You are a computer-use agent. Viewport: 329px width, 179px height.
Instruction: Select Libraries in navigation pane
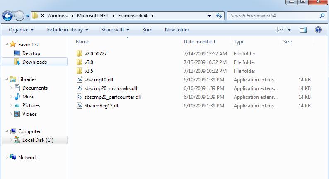pyautogui.click(x=27, y=79)
